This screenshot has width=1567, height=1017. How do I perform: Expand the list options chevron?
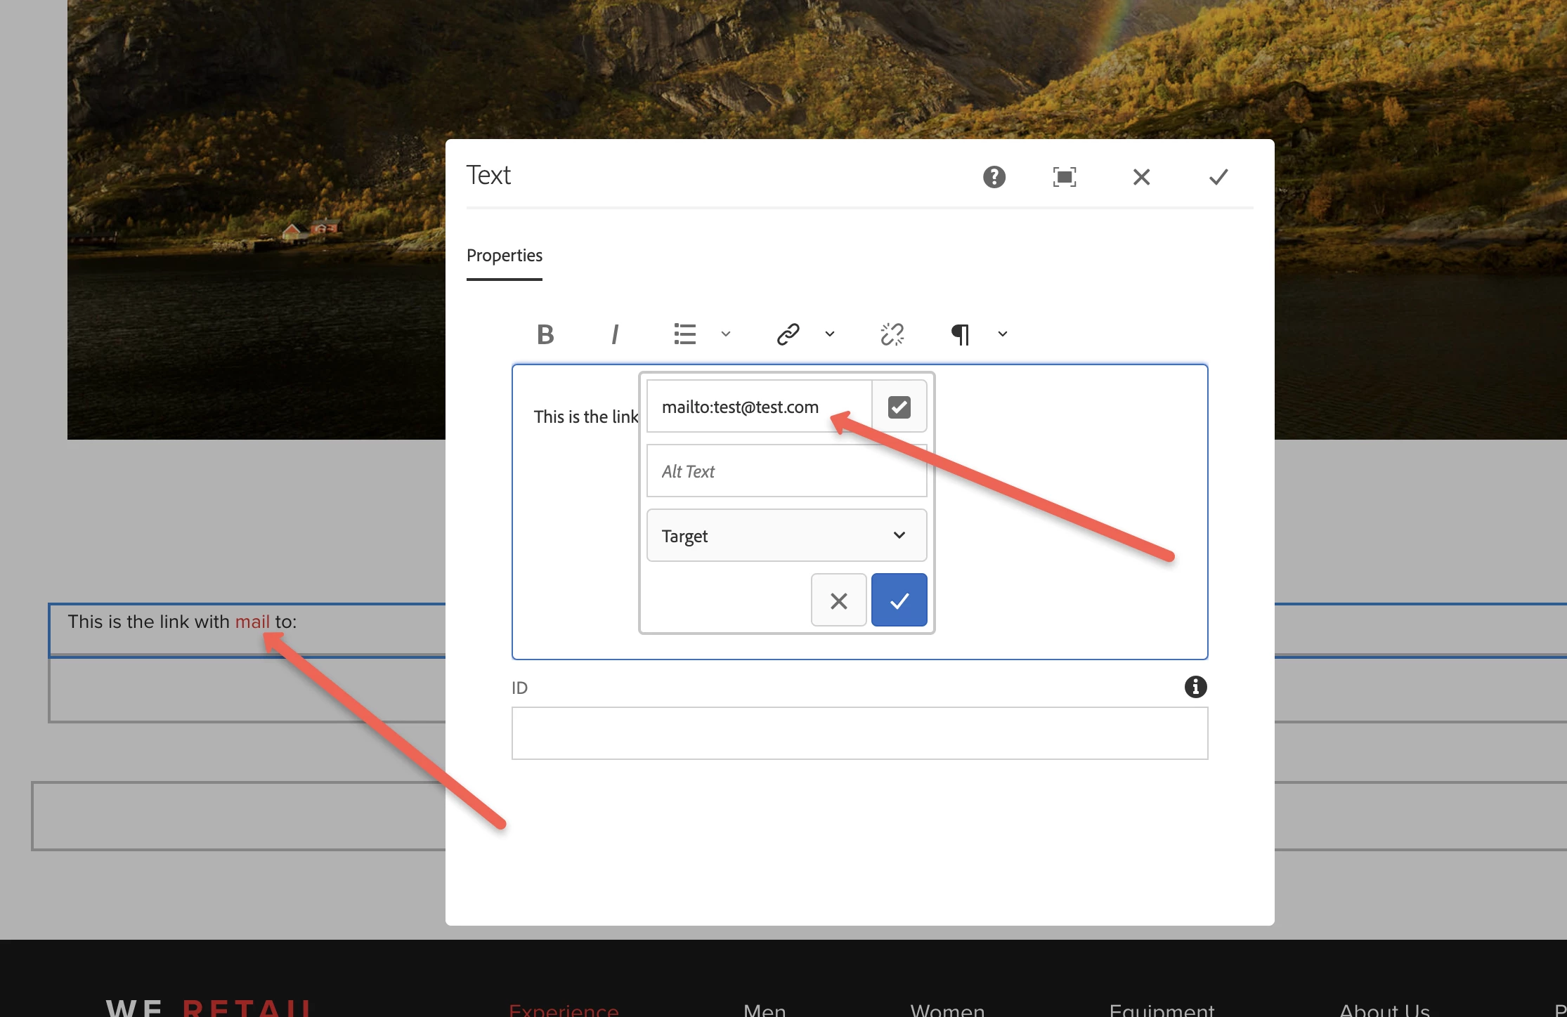coord(726,334)
